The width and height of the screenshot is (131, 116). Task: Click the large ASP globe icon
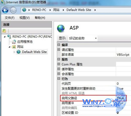point(61,28)
